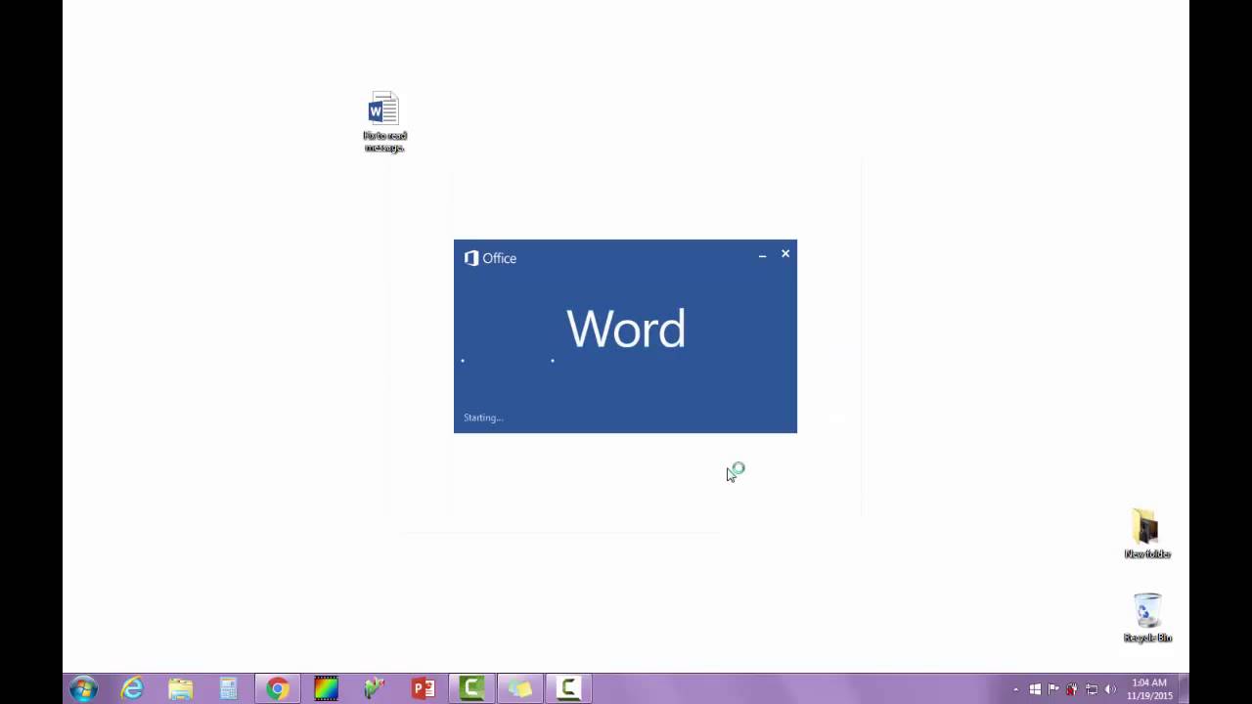Image resolution: width=1252 pixels, height=704 pixels.
Task: Open Sticky Notes on the taskbar
Action: point(520,689)
